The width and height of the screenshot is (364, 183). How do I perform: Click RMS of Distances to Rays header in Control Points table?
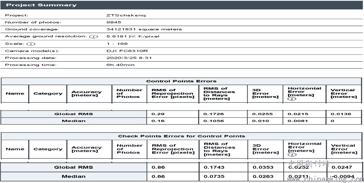tap(219, 93)
